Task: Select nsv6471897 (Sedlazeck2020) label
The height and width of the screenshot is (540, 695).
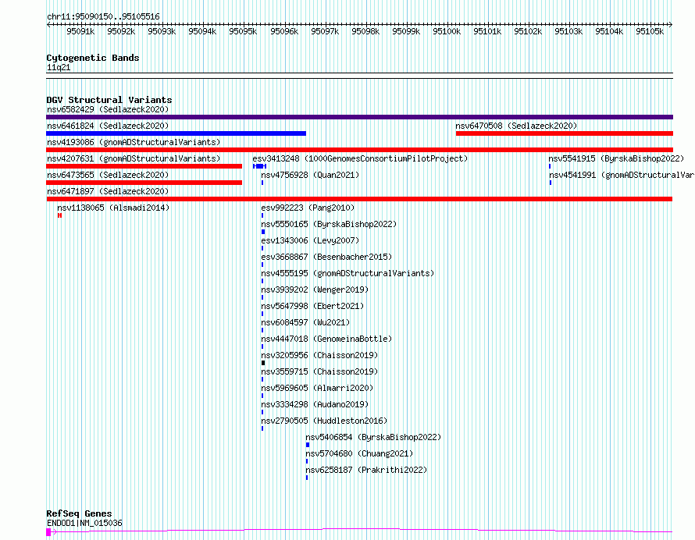Action: coord(108,191)
